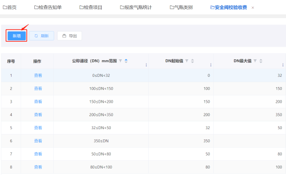Click 查看 for row 350≤DN
The height and width of the screenshot is (175, 286).
click(x=38, y=141)
